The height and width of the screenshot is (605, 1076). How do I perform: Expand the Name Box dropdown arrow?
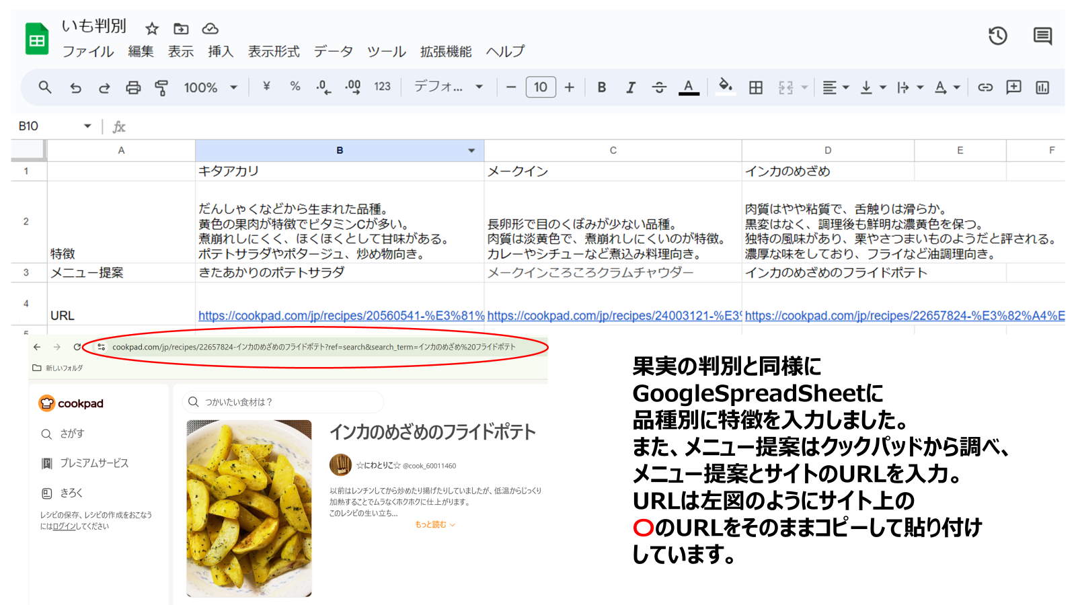pyautogui.click(x=87, y=126)
